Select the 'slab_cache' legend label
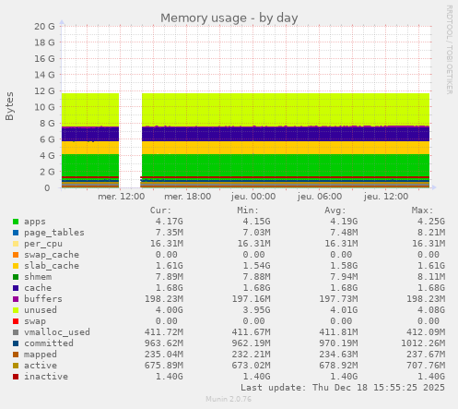The width and height of the screenshot is (458, 409). (x=52, y=266)
